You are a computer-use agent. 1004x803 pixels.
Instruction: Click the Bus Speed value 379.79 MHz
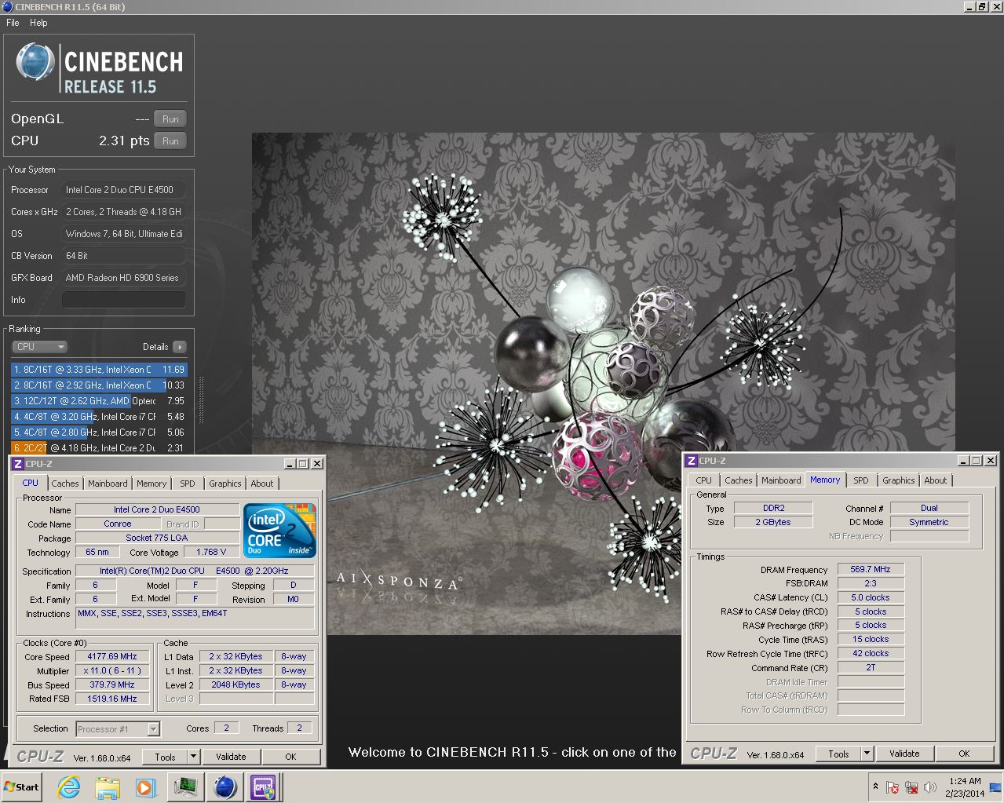click(112, 685)
